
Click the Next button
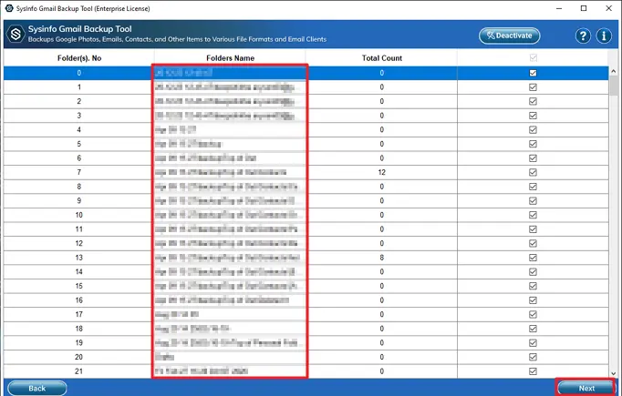(586, 389)
